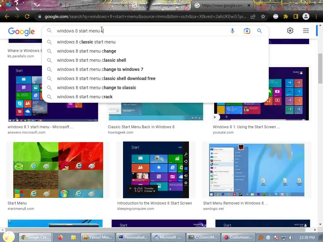The width and height of the screenshot is (323, 242).
Task: Start voice search with microphone
Action: point(232,31)
